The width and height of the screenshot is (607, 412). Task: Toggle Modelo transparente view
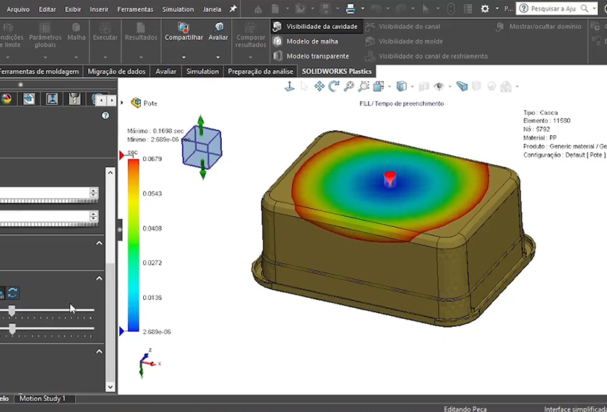tap(311, 56)
